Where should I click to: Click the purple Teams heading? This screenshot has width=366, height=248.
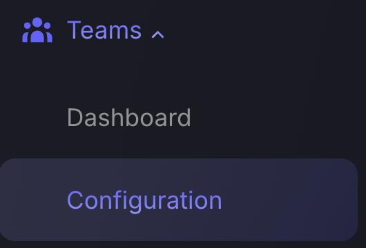coord(104,30)
